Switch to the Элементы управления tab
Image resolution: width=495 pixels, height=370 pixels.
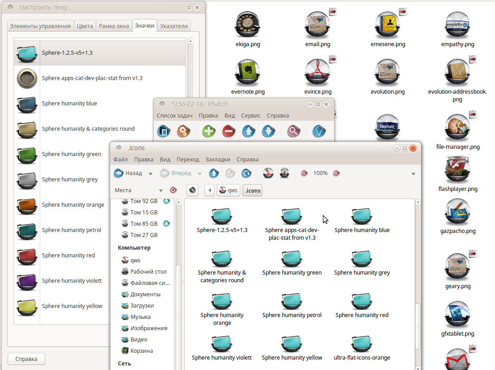40,26
